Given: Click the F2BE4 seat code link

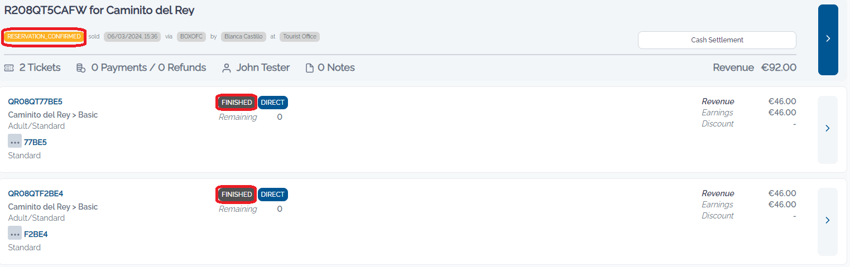Looking at the screenshot, I should click(x=36, y=234).
